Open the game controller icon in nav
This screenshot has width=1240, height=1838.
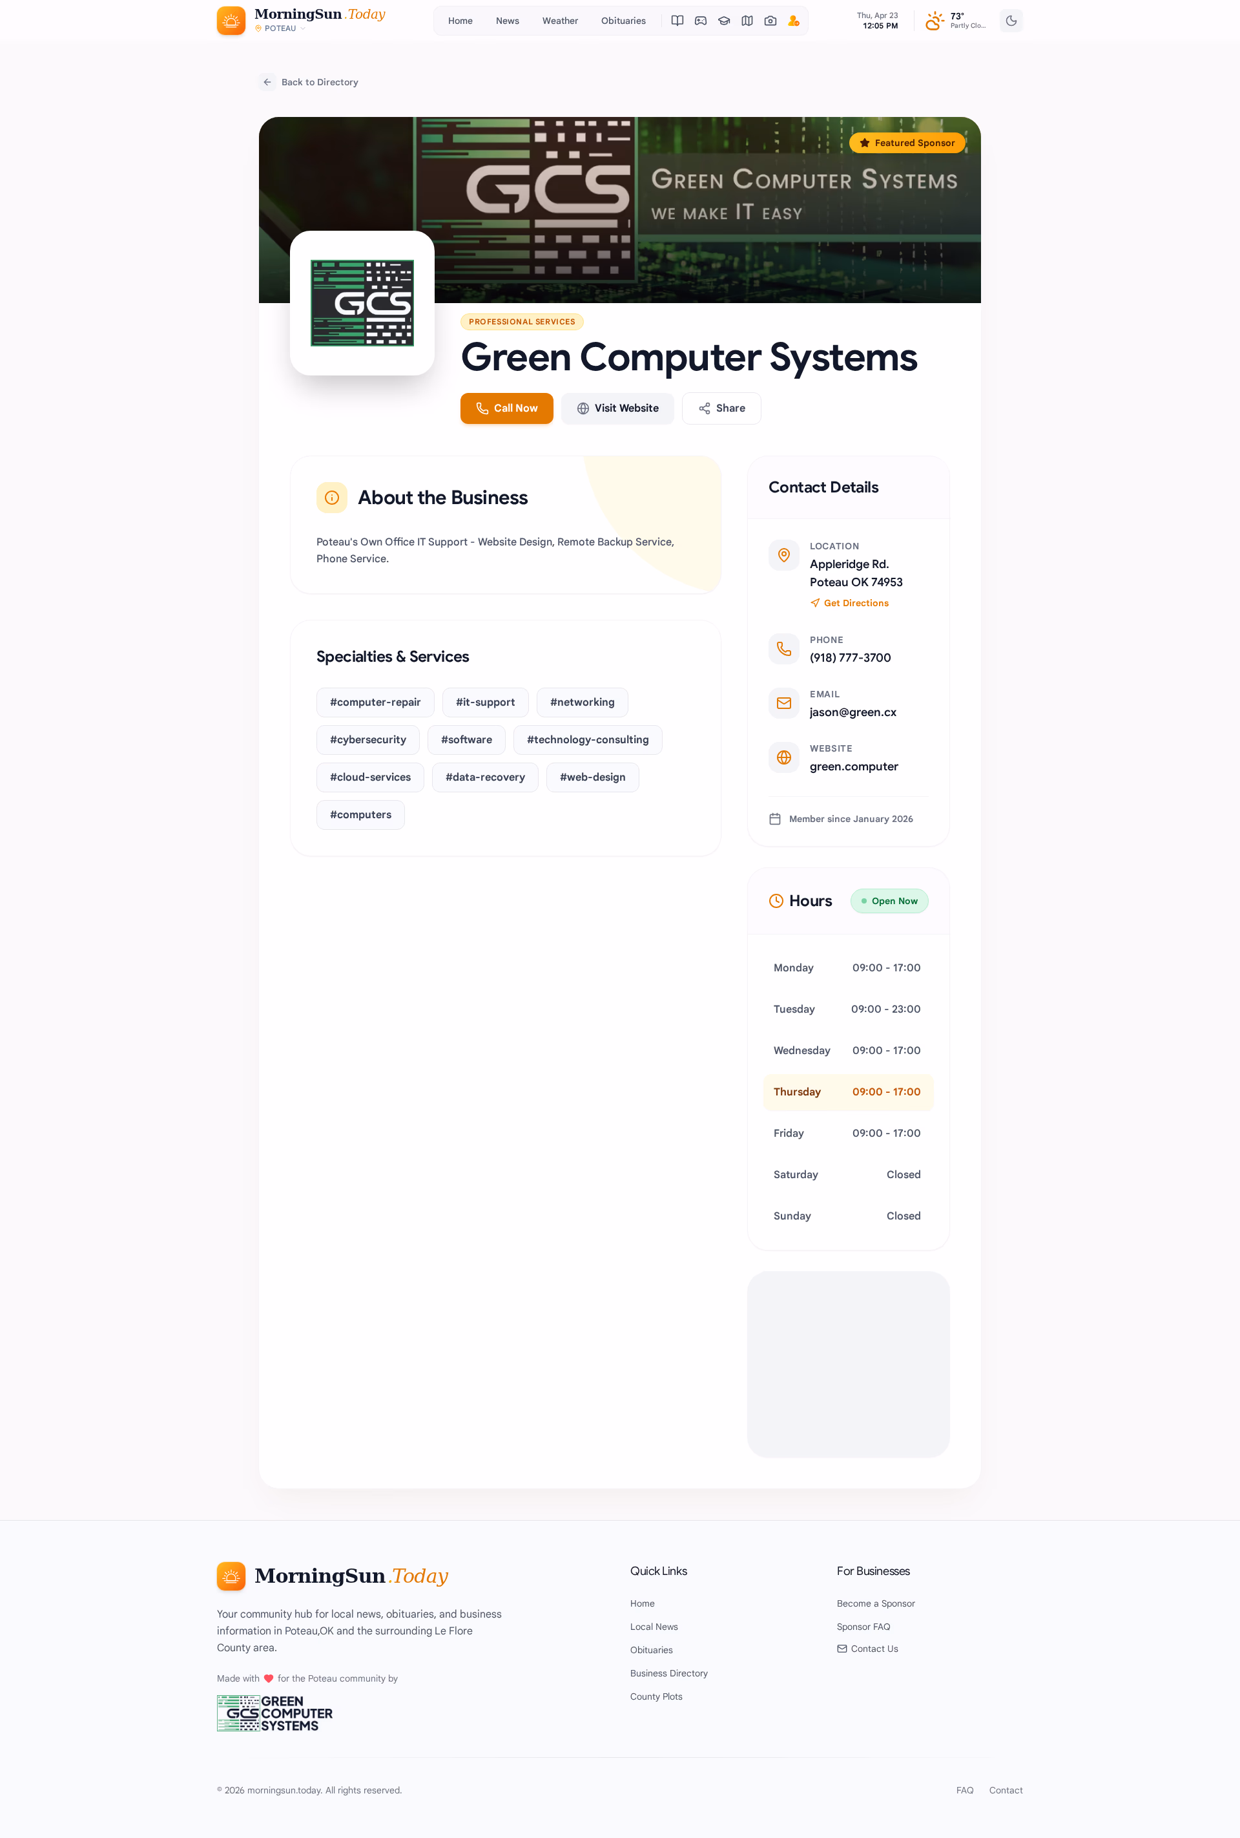tap(700, 21)
